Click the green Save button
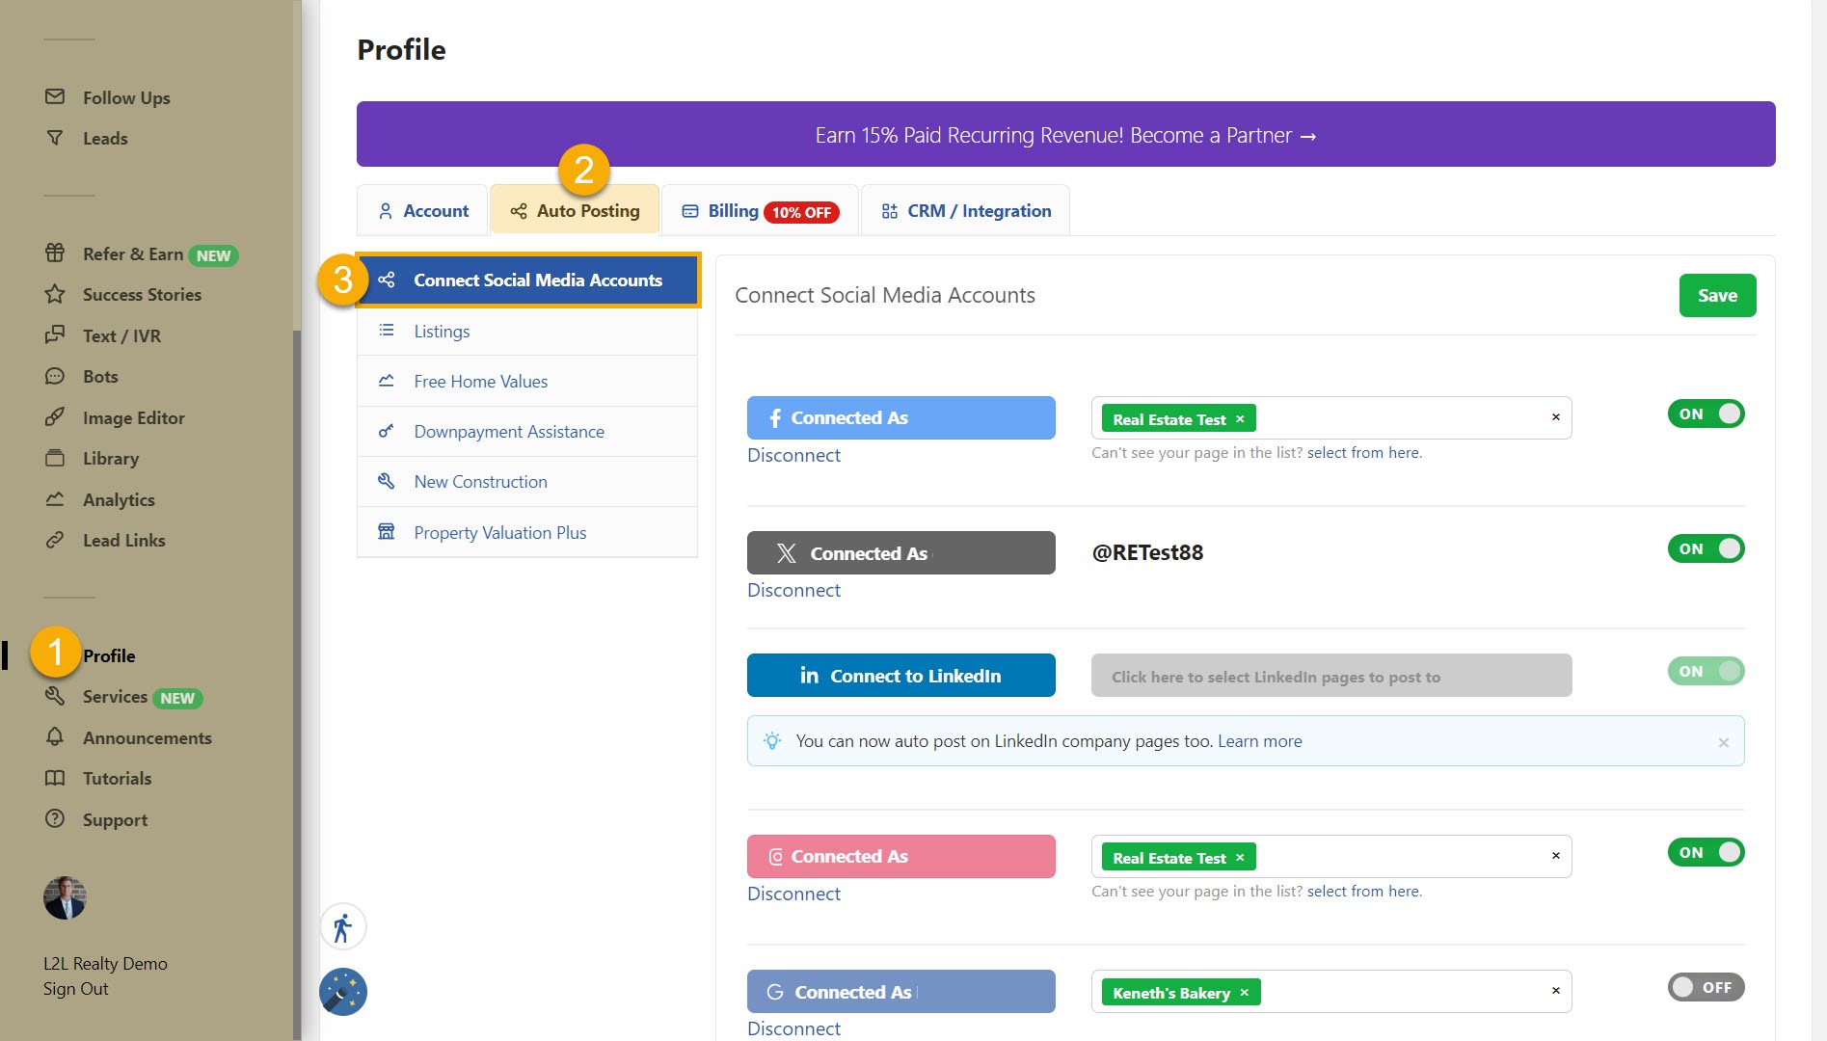 (1717, 296)
